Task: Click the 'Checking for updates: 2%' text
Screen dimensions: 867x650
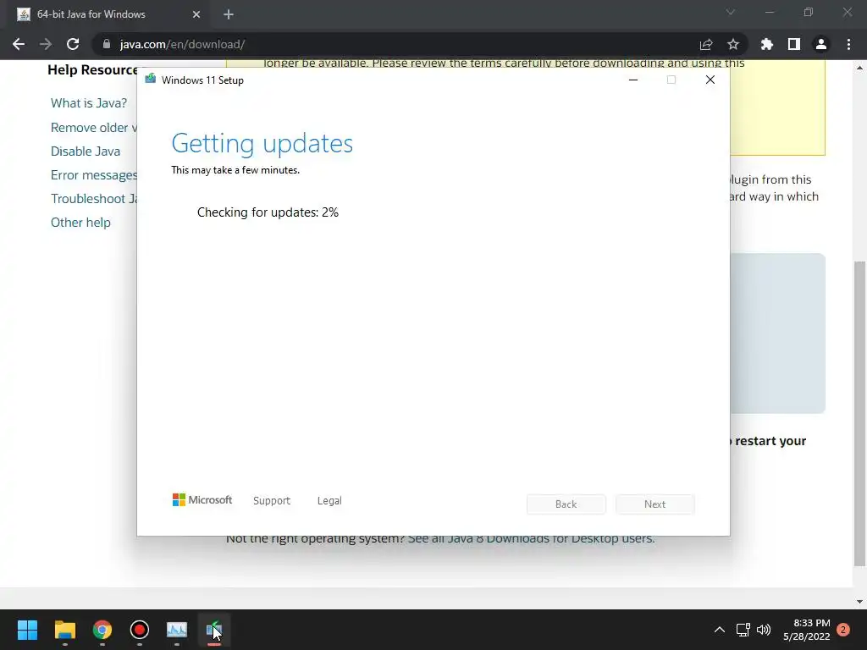Action: tap(268, 212)
